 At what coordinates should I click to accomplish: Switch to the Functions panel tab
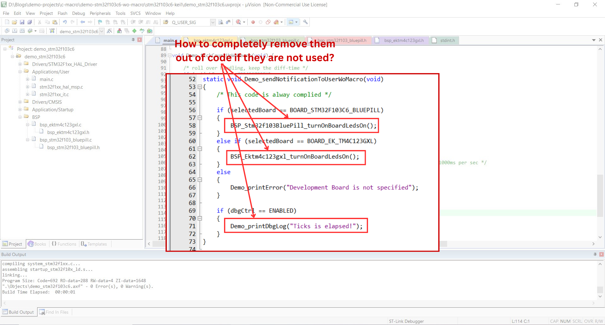coord(64,244)
